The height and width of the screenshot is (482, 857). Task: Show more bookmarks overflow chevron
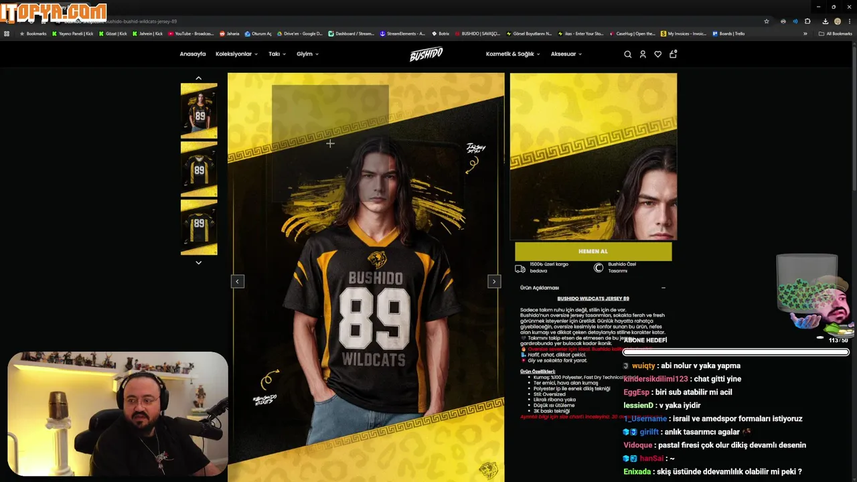tap(805, 33)
